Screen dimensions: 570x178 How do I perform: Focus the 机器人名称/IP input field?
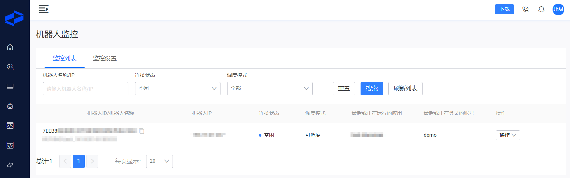tap(85, 89)
